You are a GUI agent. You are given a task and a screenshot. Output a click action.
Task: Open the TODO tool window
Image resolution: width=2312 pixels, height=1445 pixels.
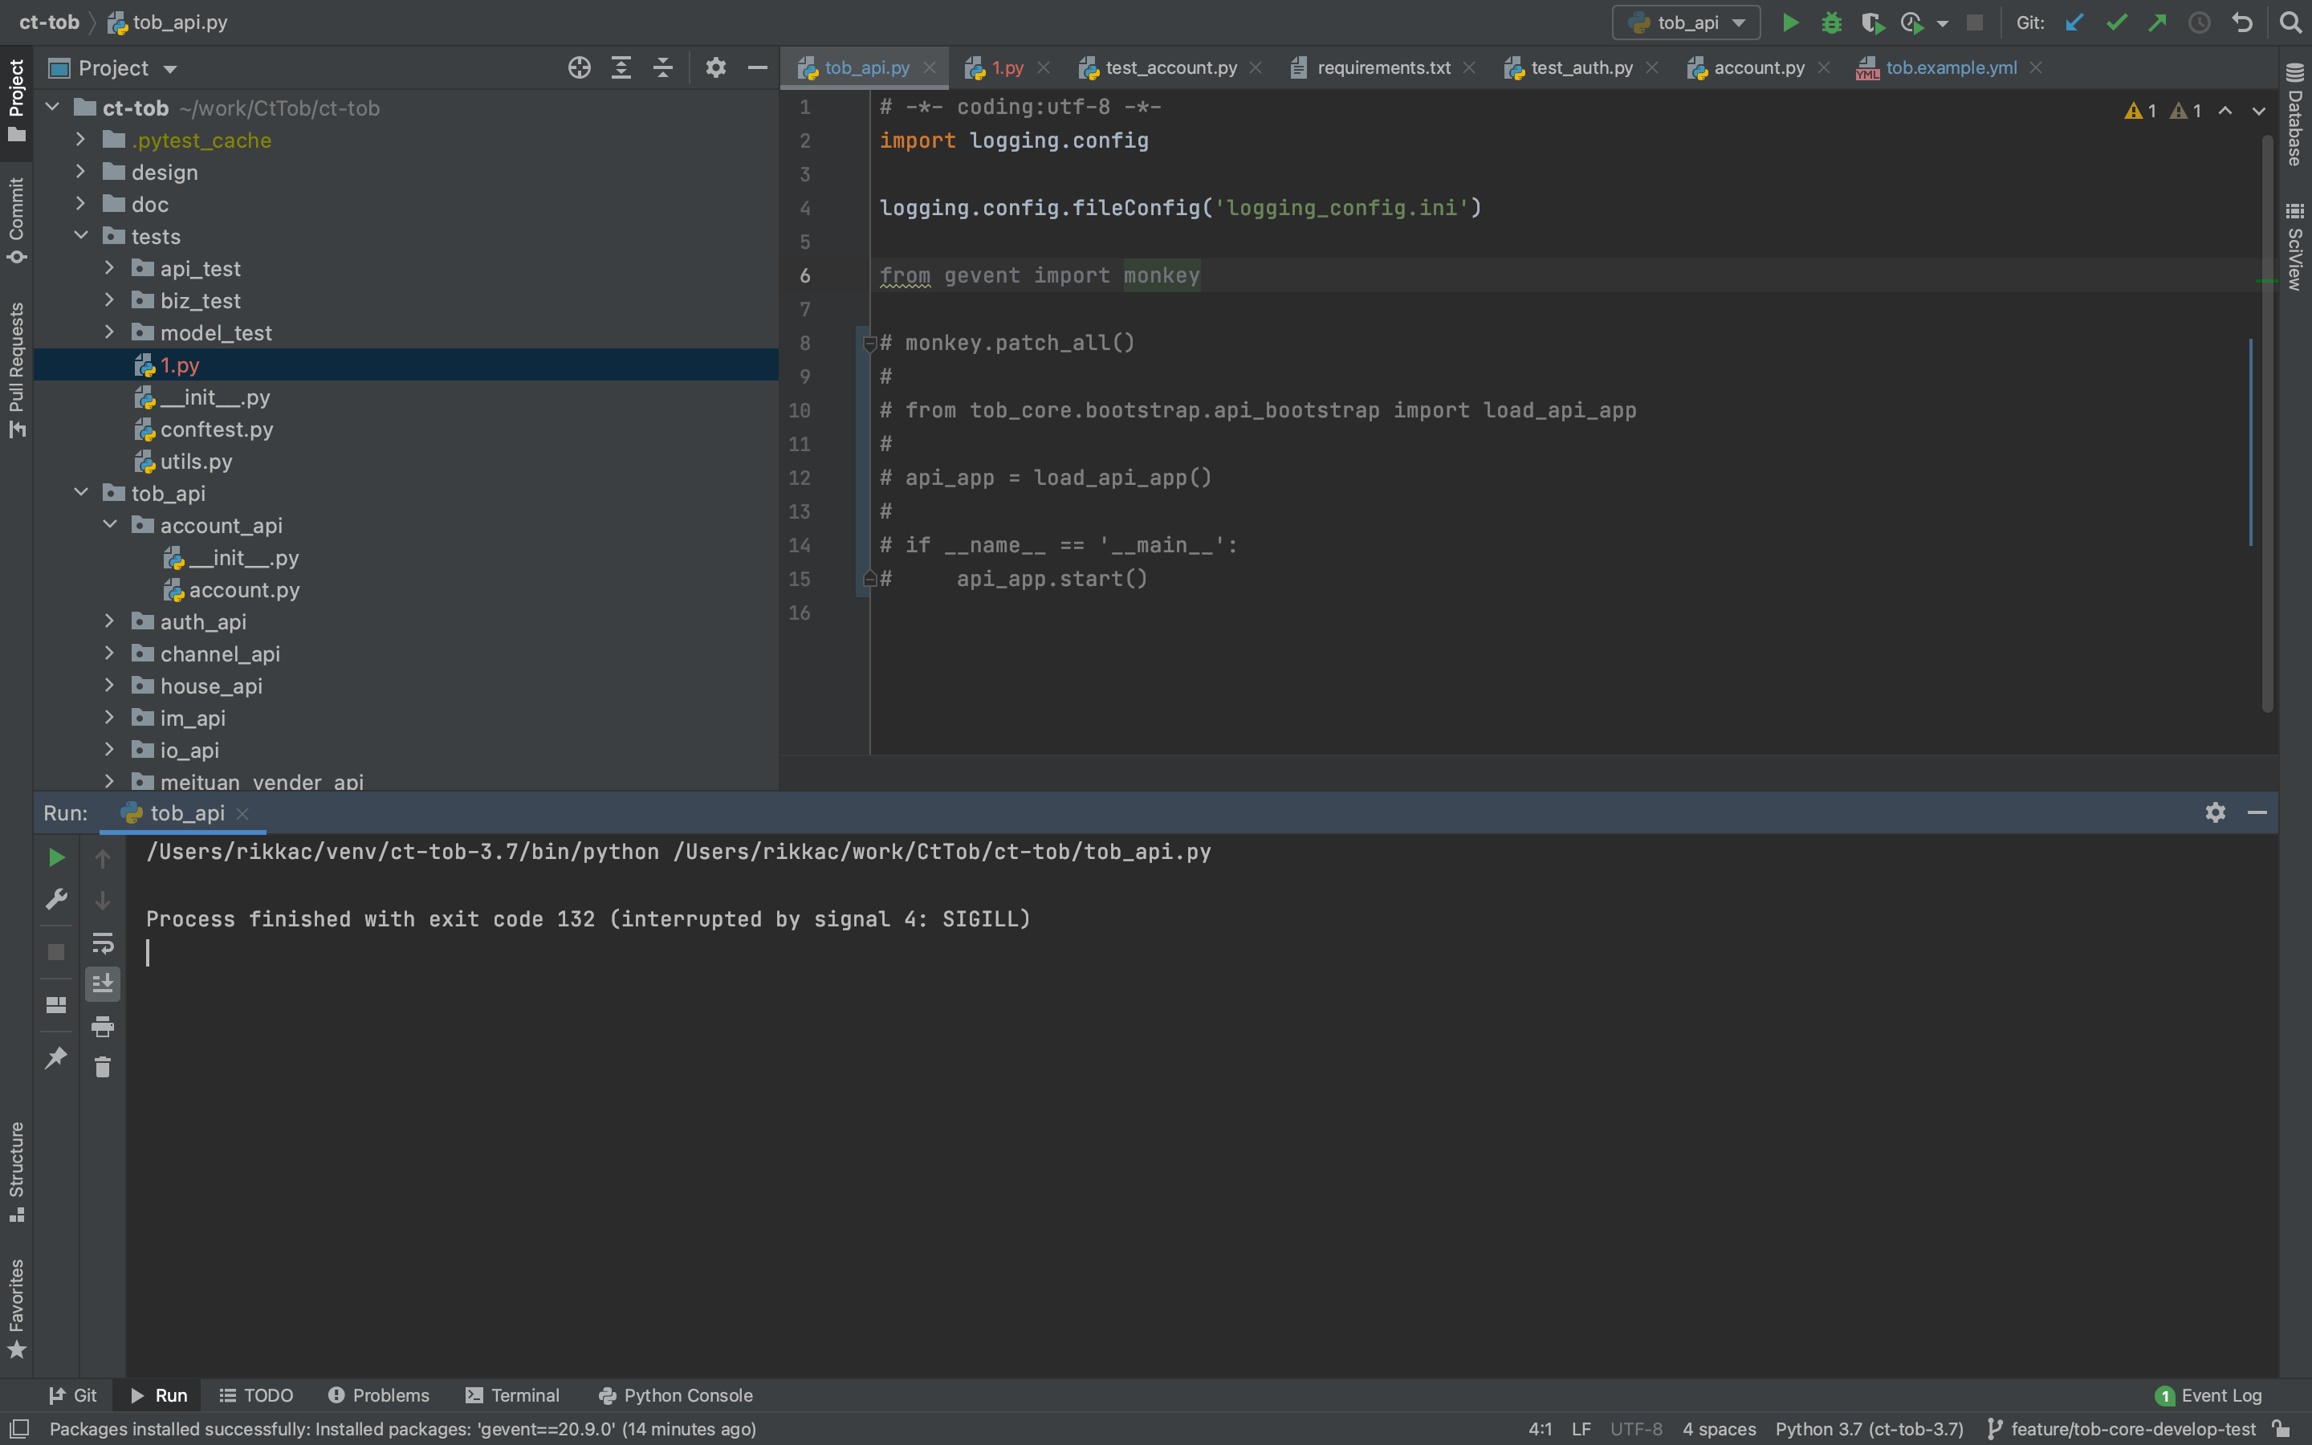click(x=256, y=1395)
